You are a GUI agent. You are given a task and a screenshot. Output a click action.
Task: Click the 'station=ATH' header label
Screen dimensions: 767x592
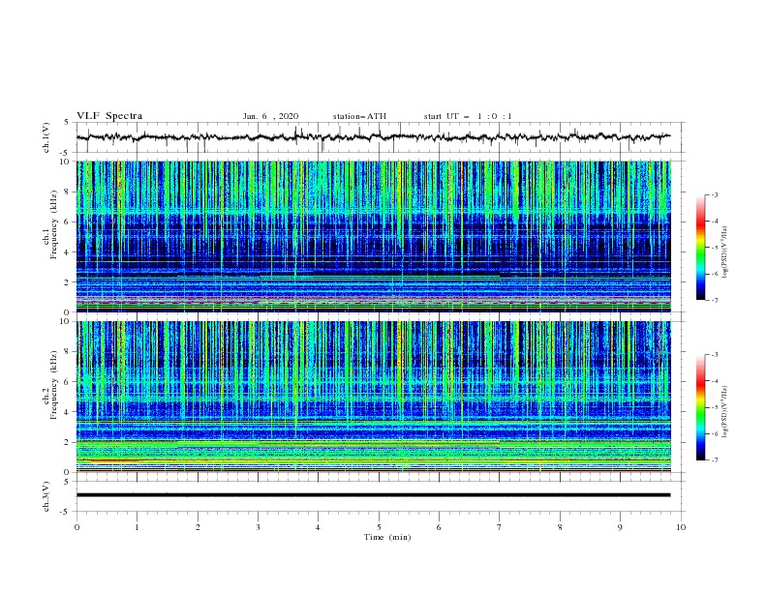tap(359, 116)
